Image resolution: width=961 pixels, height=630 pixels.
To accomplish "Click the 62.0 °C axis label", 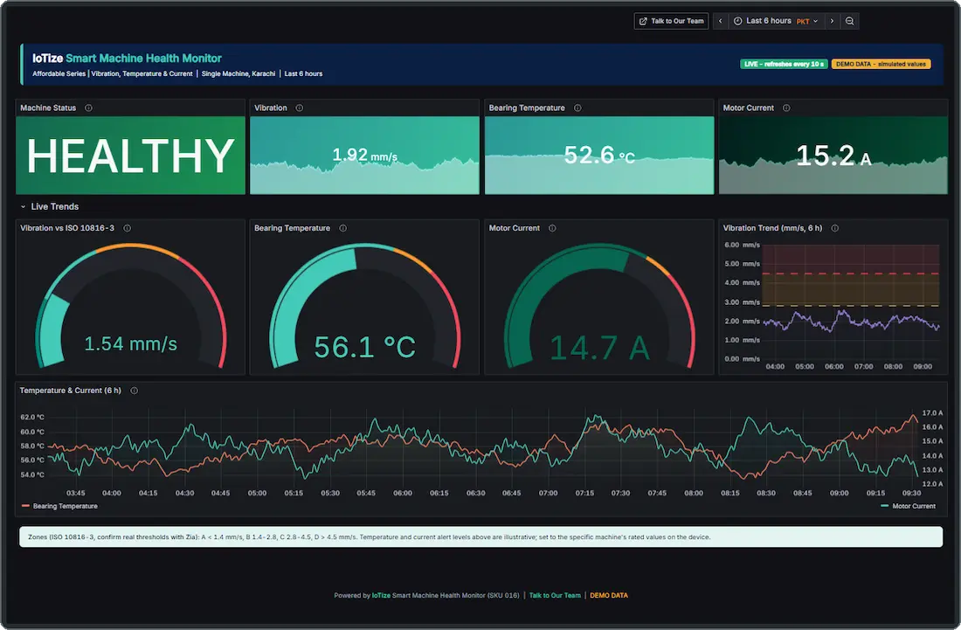I will coord(31,418).
